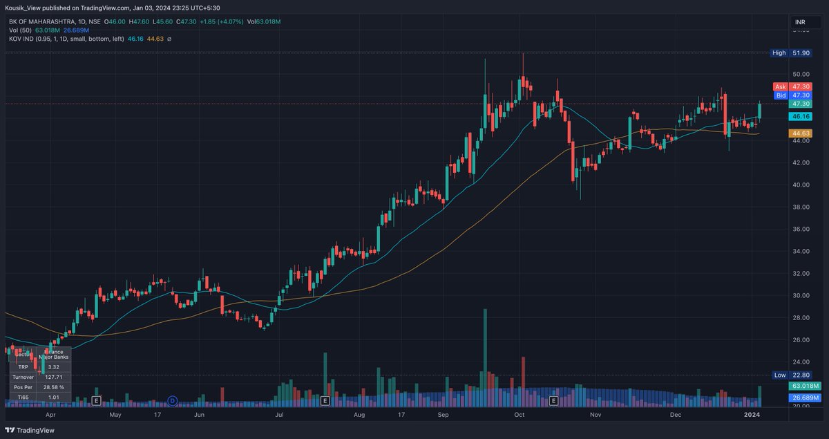The image size is (829, 439).
Task: Click the +1.85 (+4.07%) change value
Action: (x=220, y=22)
